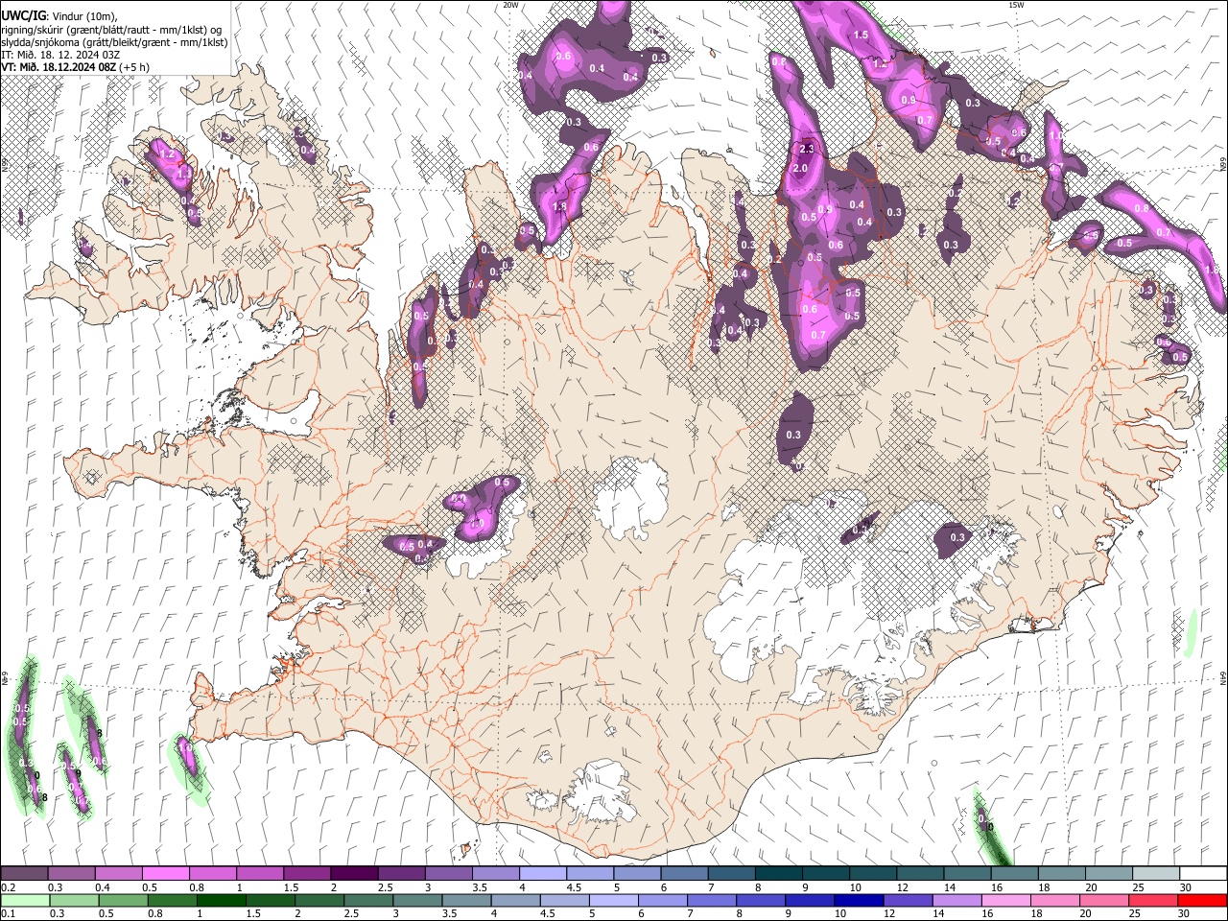Pick the navy blue 10–12 rain legend swatch
This screenshot has height=921, width=1228.
(x=857, y=900)
